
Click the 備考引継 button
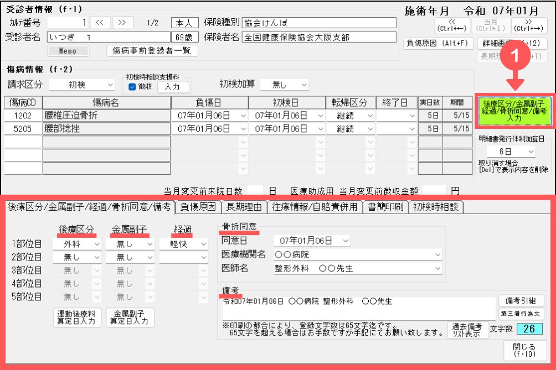click(x=521, y=300)
